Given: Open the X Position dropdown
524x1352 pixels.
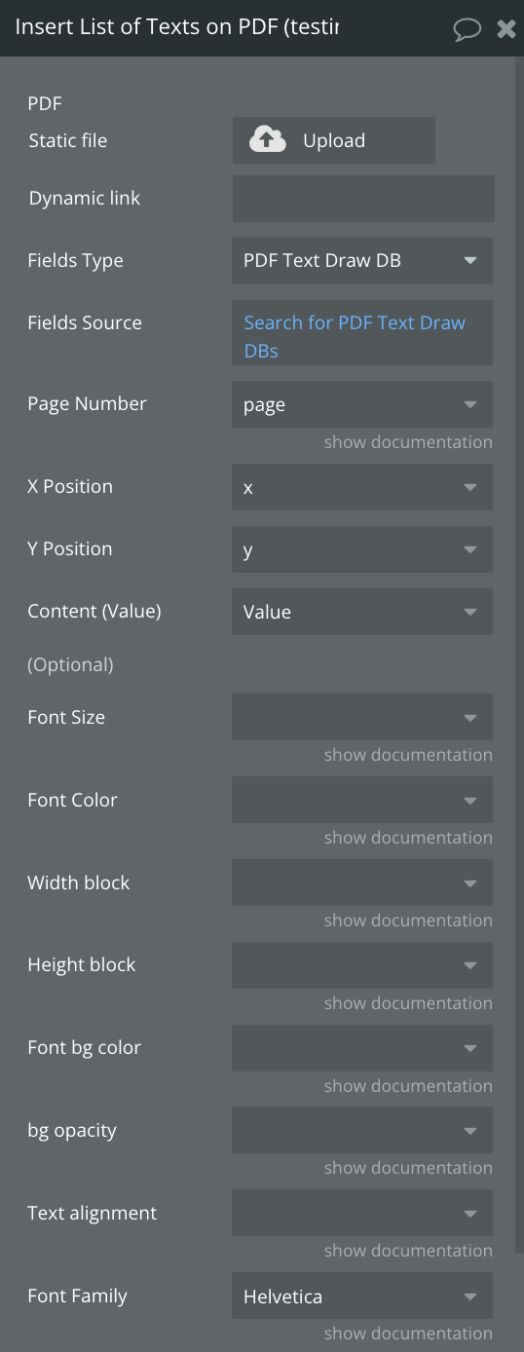Looking at the screenshot, I should pyautogui.click(x=362, y=487).
